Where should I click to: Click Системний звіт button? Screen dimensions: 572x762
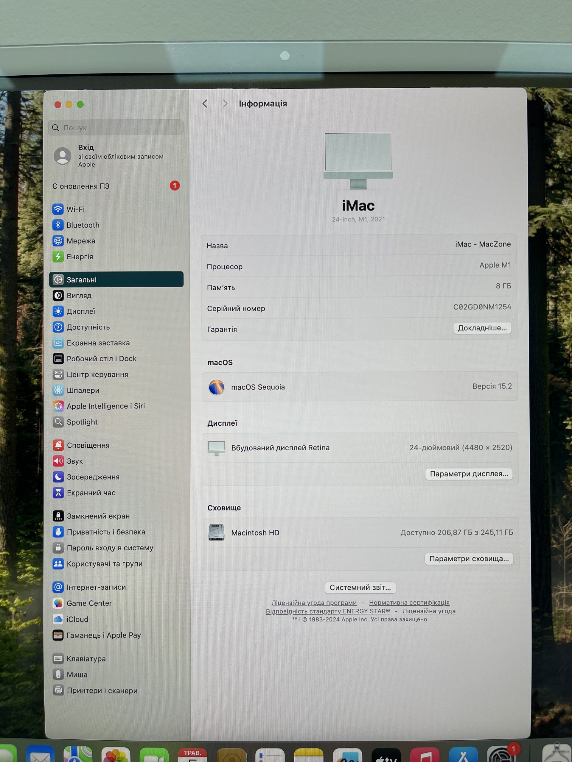[x=360, y=587]
